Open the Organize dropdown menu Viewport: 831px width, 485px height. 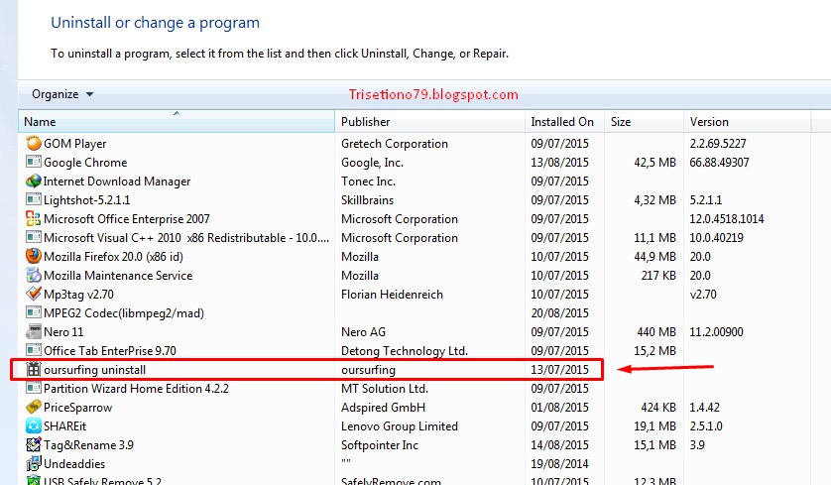pyautogui.click(x=62, y=94)
